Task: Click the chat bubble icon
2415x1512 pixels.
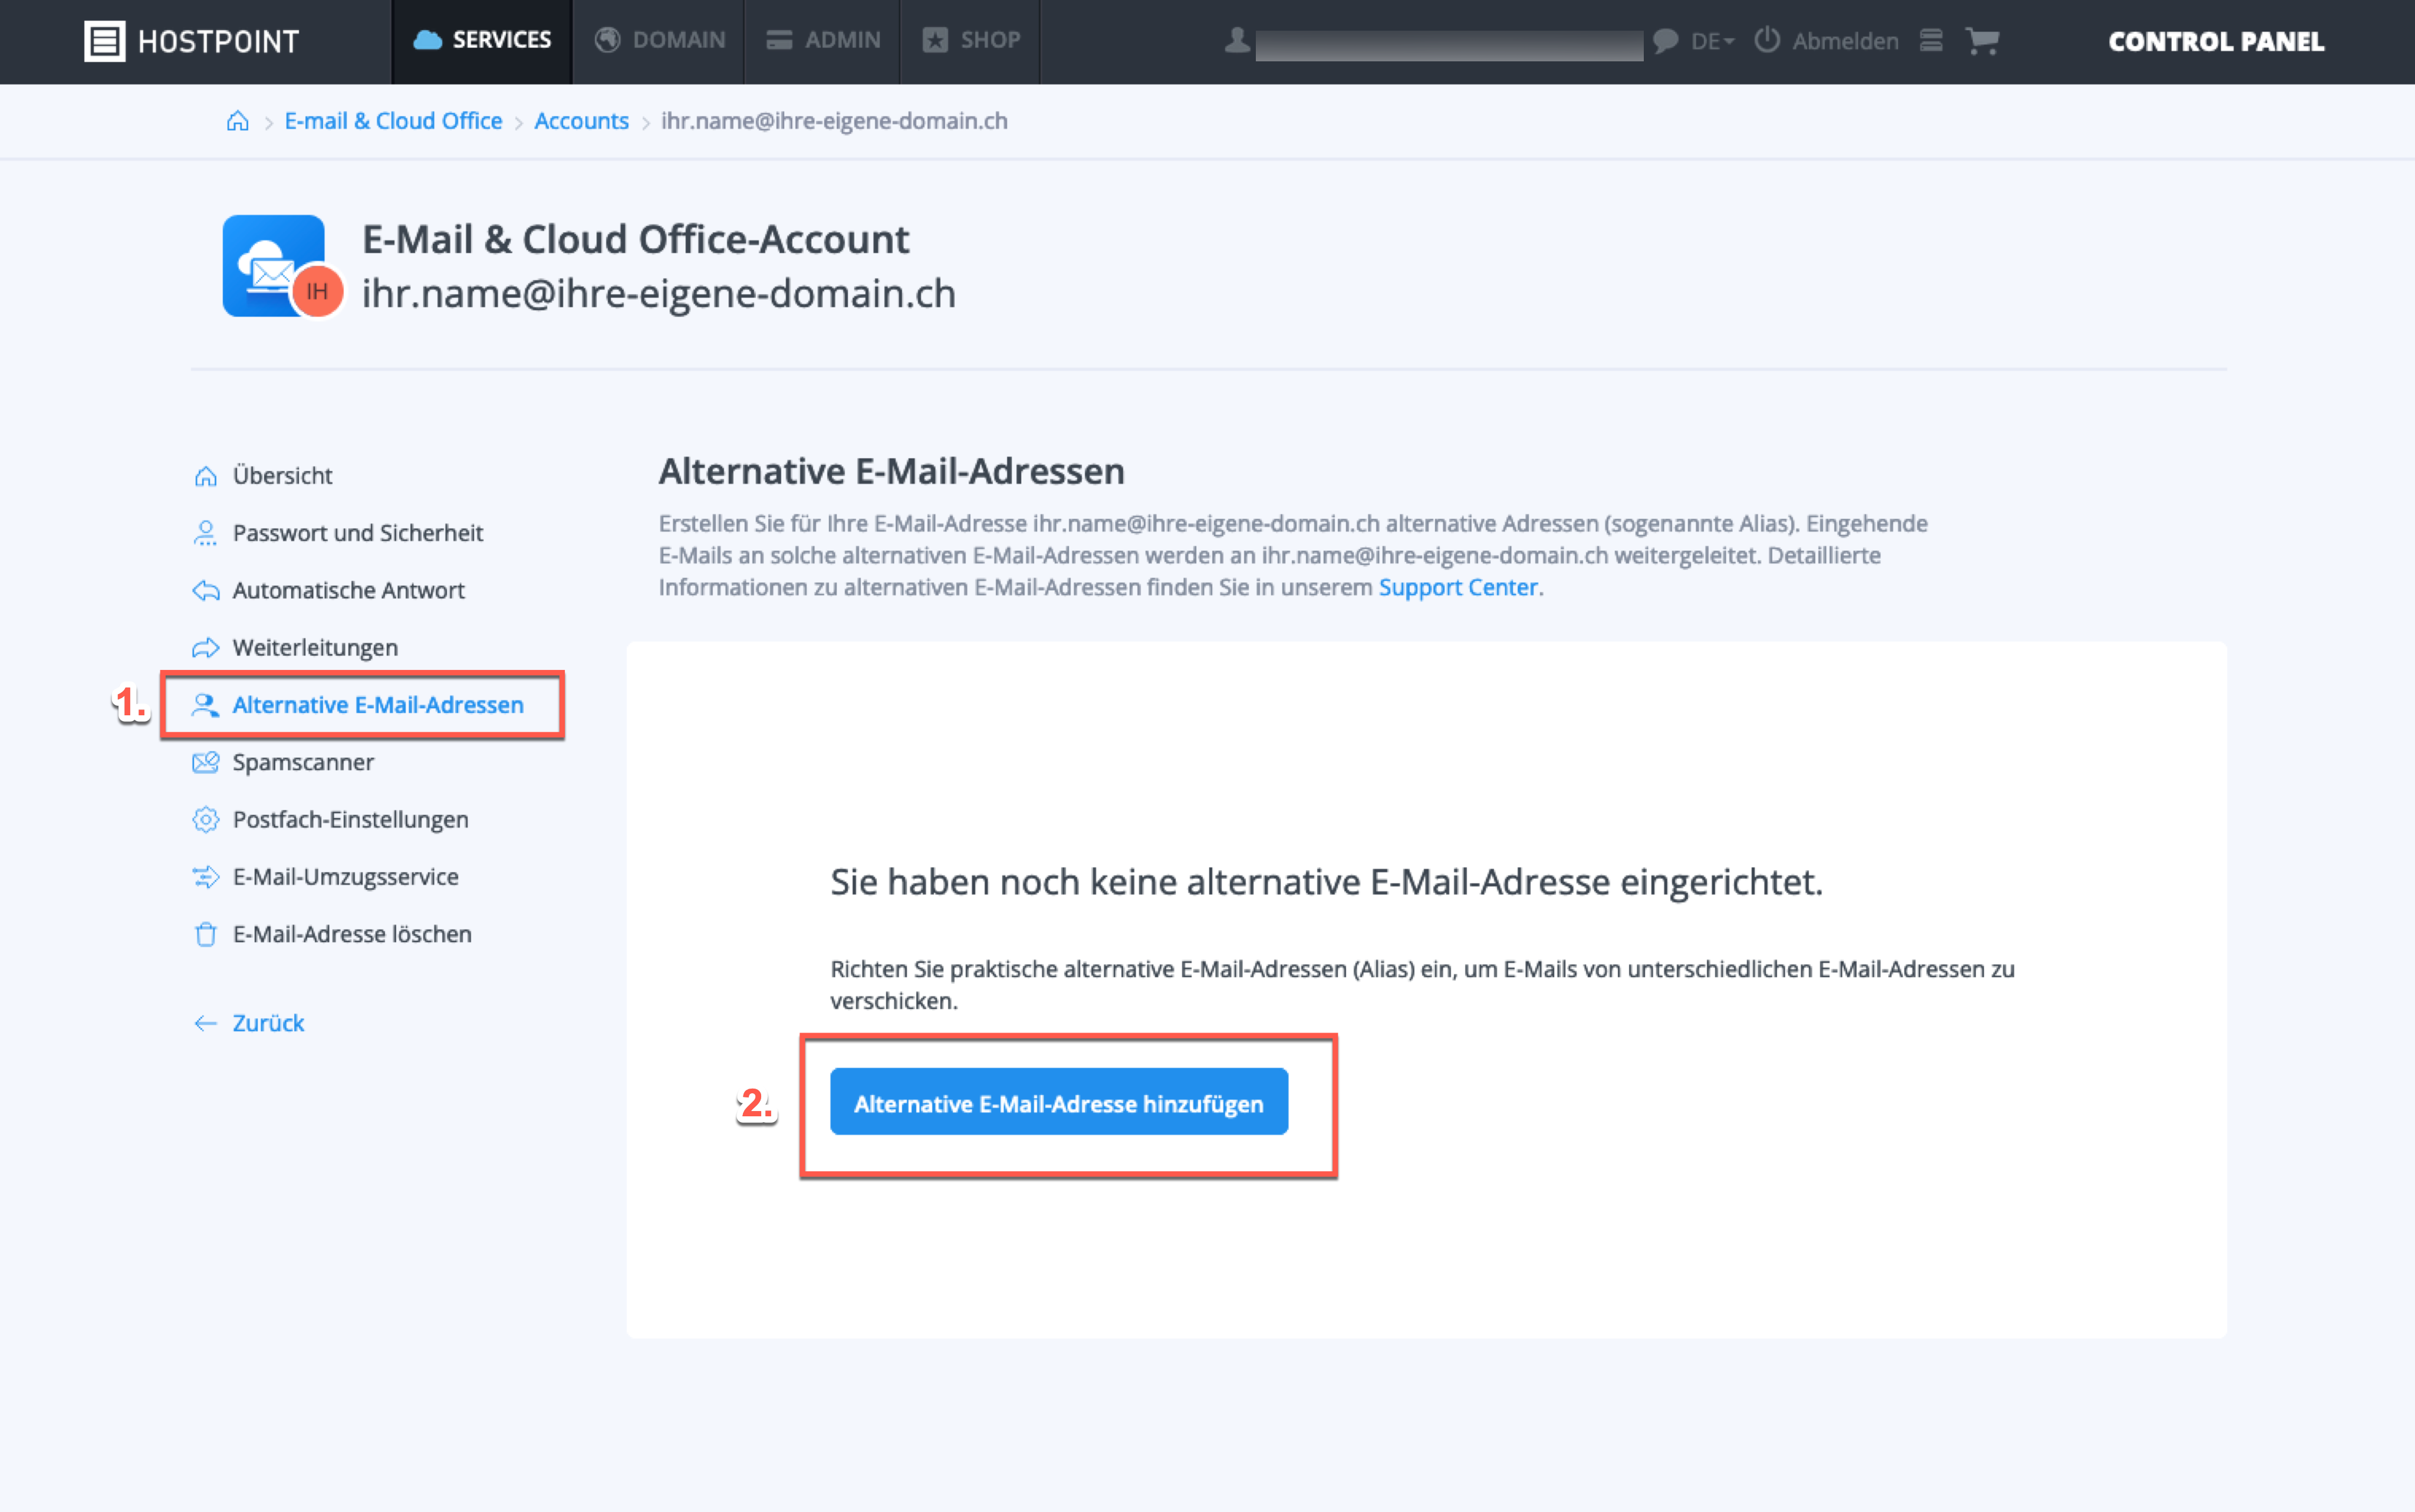Action: (x=1665, y=41)
